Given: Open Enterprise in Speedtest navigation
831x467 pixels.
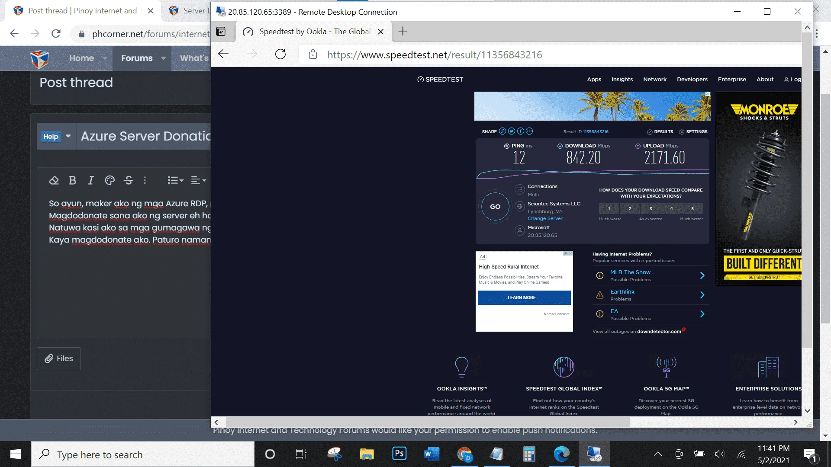Looking at the screenshot, I should 732,80.
